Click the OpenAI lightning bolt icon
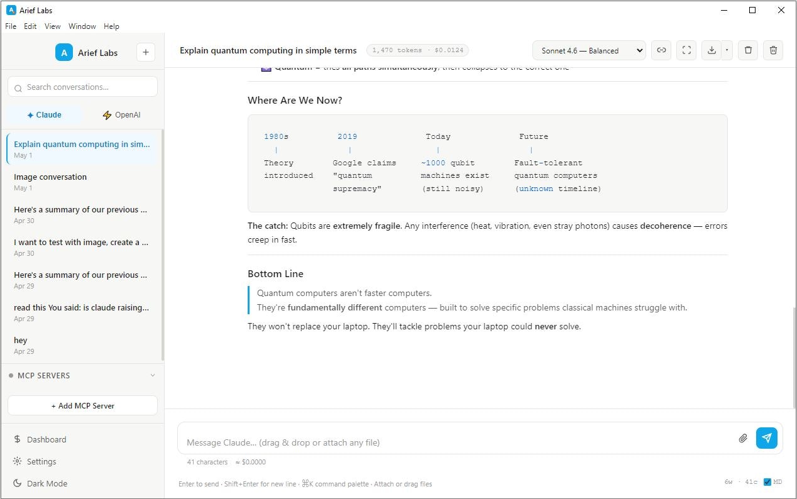This screenshot has height=499, width=797. click(x=107, y=115)
